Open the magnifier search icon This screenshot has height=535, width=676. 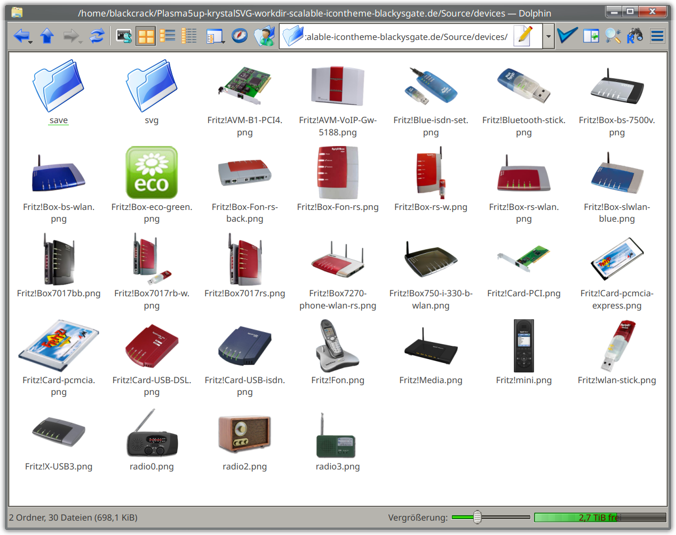(613, 36)
